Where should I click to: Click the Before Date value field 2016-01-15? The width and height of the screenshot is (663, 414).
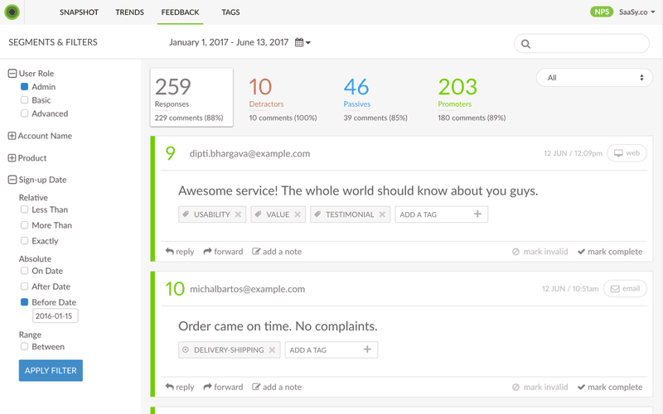[55, 315]
